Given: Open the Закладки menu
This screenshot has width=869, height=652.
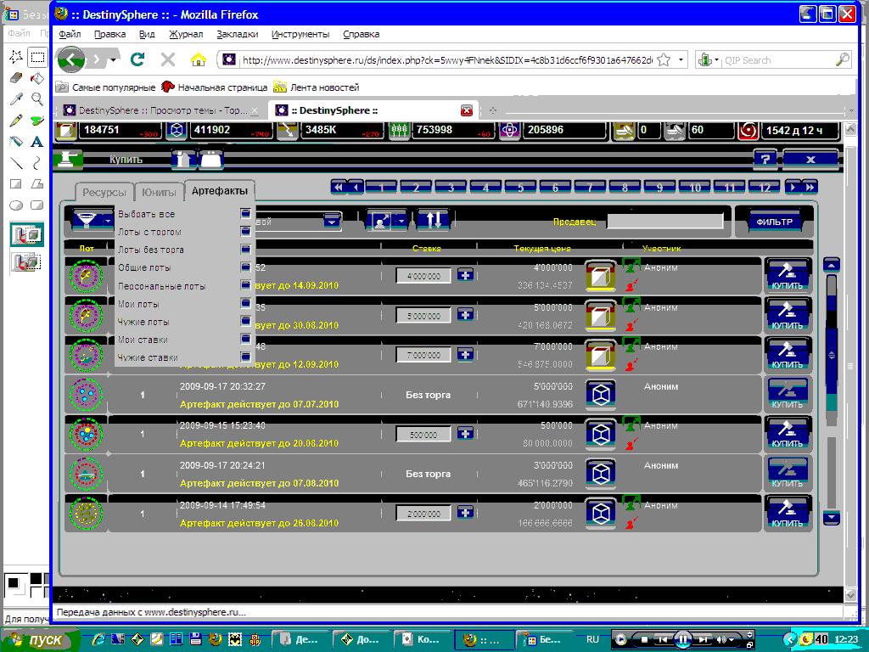Looking at the screenshot, I should 238,34.
